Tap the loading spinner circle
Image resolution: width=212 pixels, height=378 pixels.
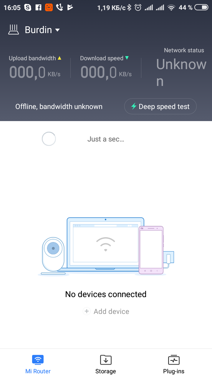(49, 139)
